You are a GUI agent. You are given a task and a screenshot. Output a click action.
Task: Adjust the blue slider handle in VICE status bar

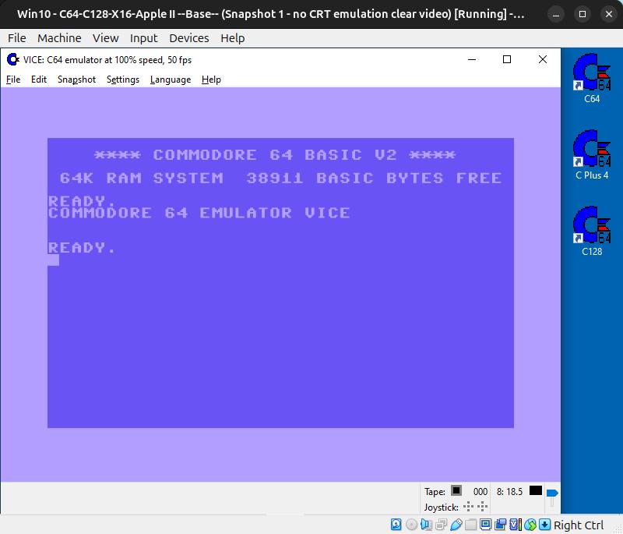552,493
